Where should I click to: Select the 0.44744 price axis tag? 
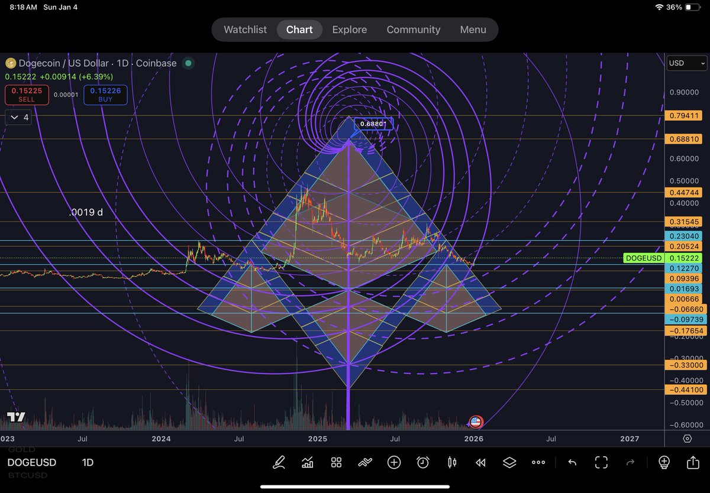pyautogui.click(x=683, y=193)
